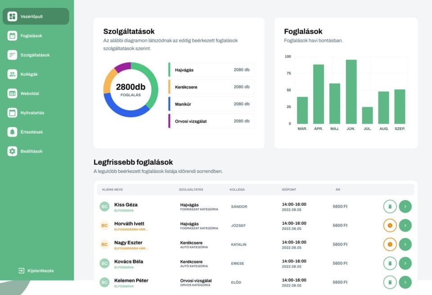Viewport: 432px width, 295px height.
Task: Open the Weboldal menu item
Action: click(30, 94)
